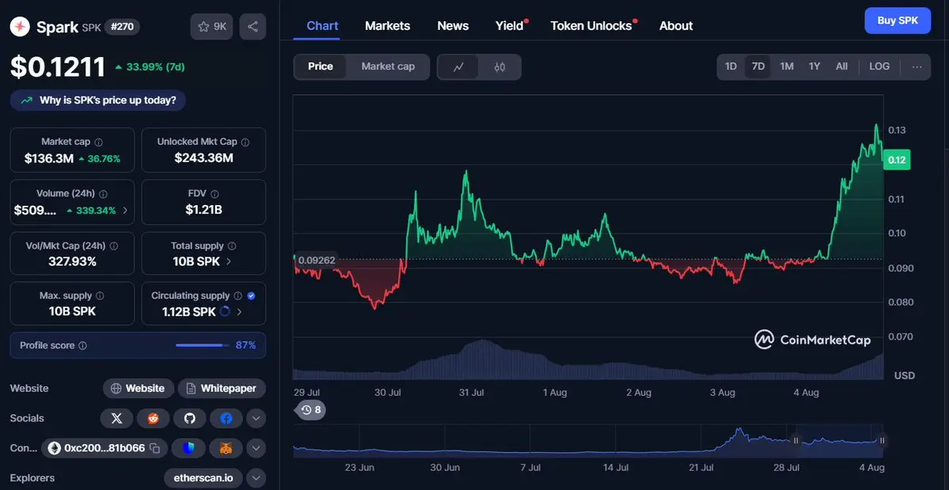Open Why is SPK's price up today

(x=98, y=101)
